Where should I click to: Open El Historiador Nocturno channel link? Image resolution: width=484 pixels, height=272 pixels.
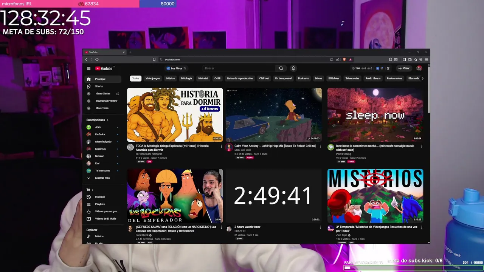coord(148,154)
